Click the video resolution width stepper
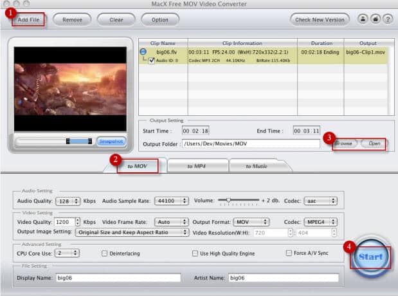The width and height of the screenshot is (398, 296). pyautogui.click(x=291, y=232)
